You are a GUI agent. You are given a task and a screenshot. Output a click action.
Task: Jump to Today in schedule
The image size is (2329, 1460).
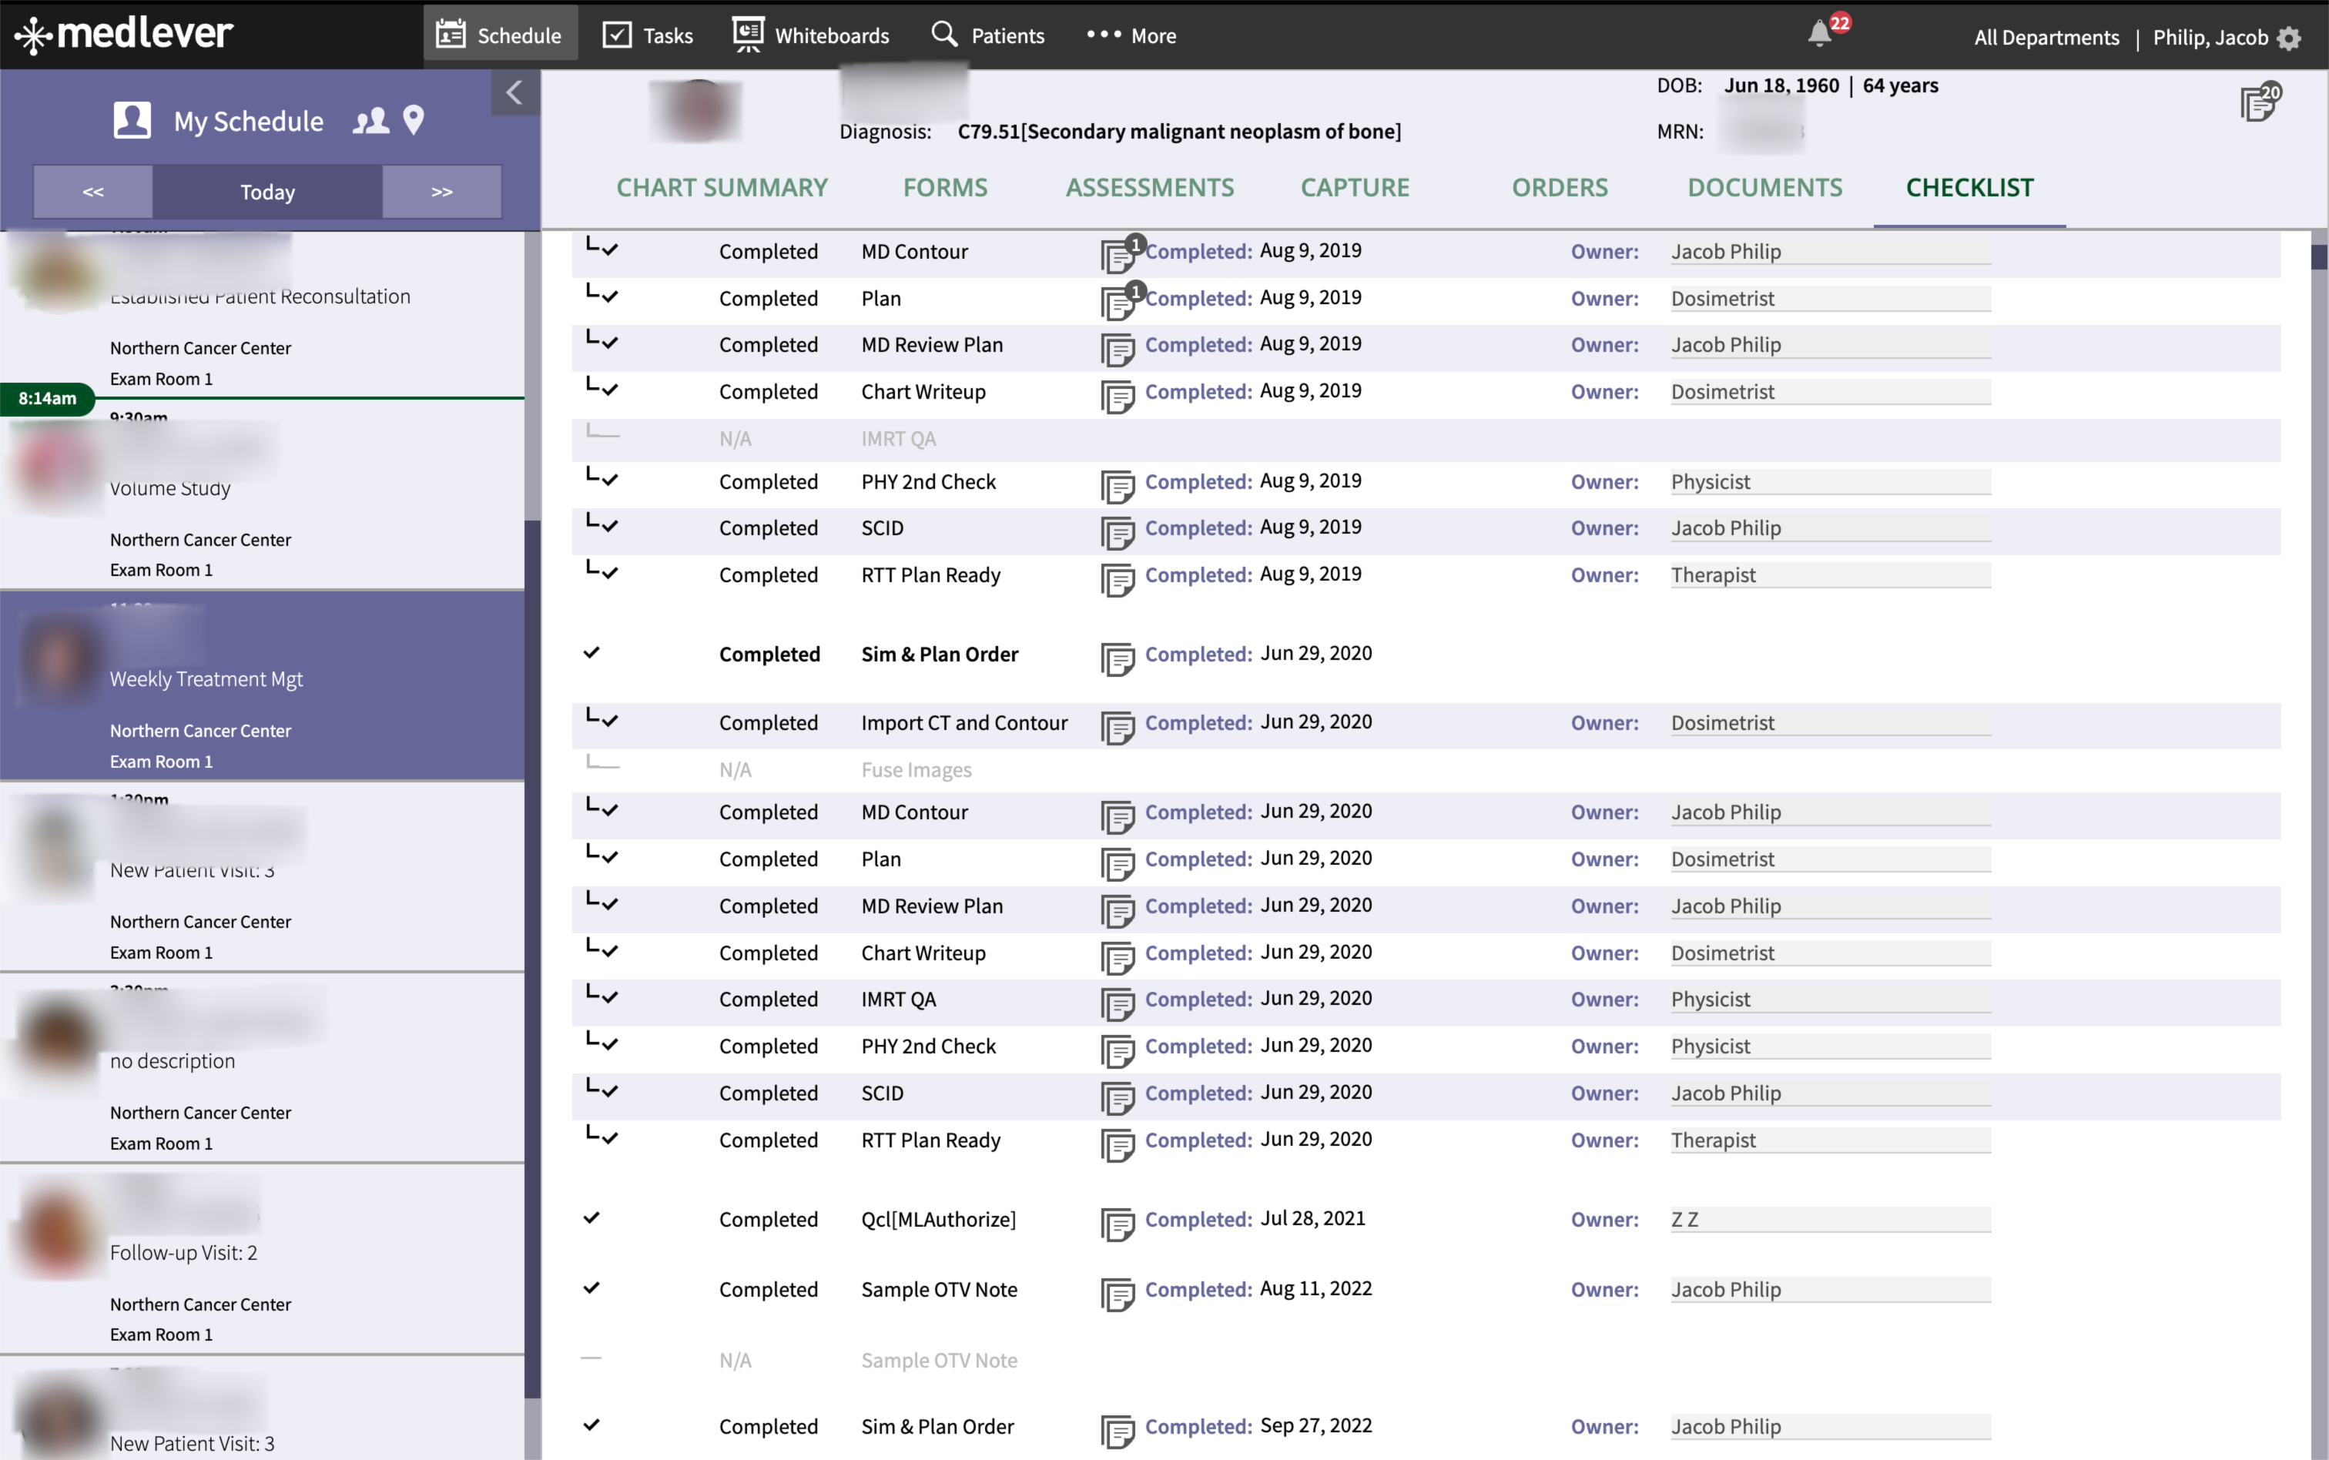click(267, 193)
